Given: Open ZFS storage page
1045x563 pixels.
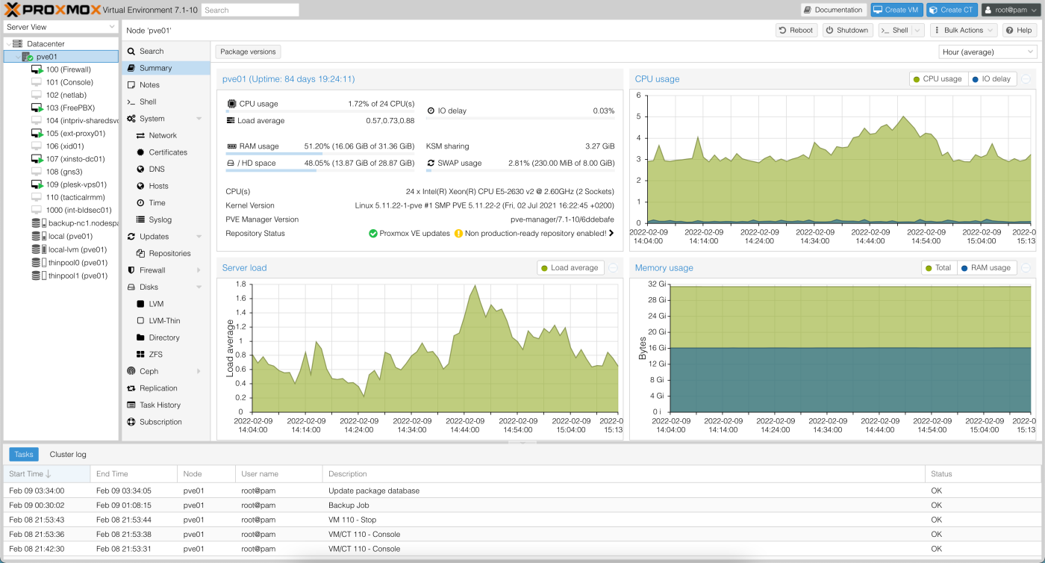Looking at the screenshot, I should [x=155, y=355].
